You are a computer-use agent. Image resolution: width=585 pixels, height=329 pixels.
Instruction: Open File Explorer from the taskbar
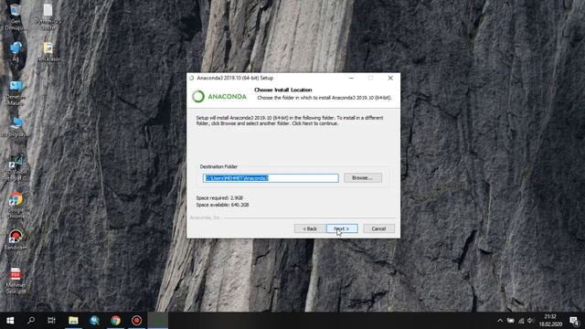[73, 321]
